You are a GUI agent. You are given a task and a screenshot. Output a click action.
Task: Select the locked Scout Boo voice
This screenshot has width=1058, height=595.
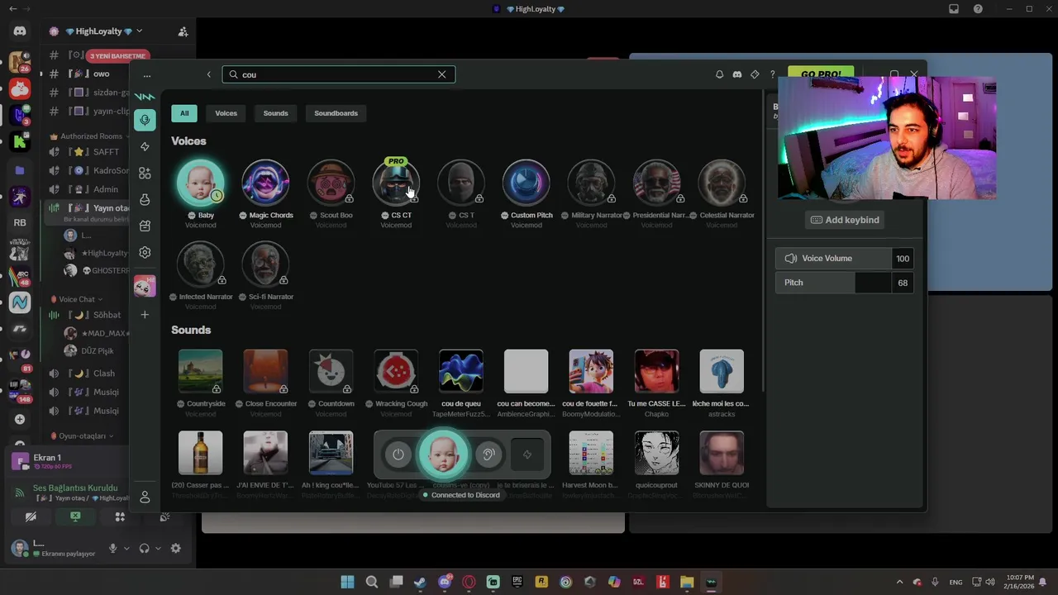pos(331,183)
